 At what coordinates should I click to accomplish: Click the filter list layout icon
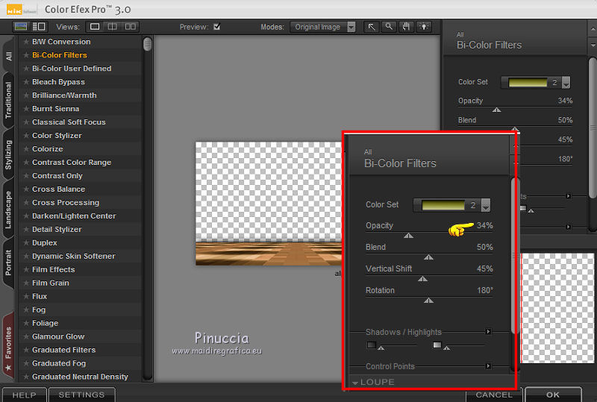39,27
